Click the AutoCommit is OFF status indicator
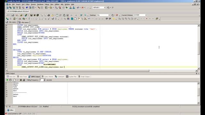 pyautogui.click(x=13, y=114)
